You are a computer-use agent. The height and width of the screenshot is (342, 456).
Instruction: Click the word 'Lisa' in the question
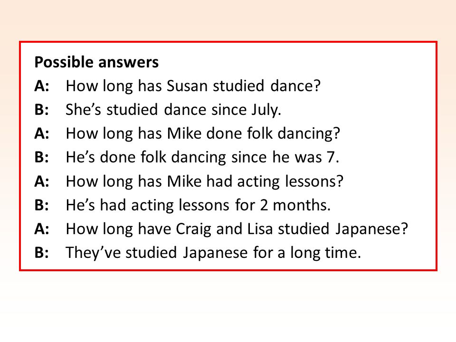260,229
